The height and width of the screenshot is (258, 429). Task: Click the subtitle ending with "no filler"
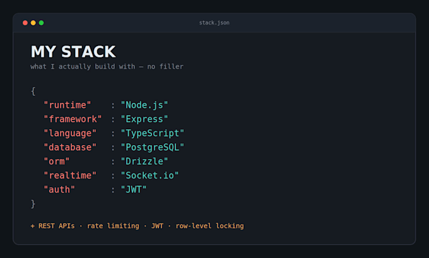[107, 66]
